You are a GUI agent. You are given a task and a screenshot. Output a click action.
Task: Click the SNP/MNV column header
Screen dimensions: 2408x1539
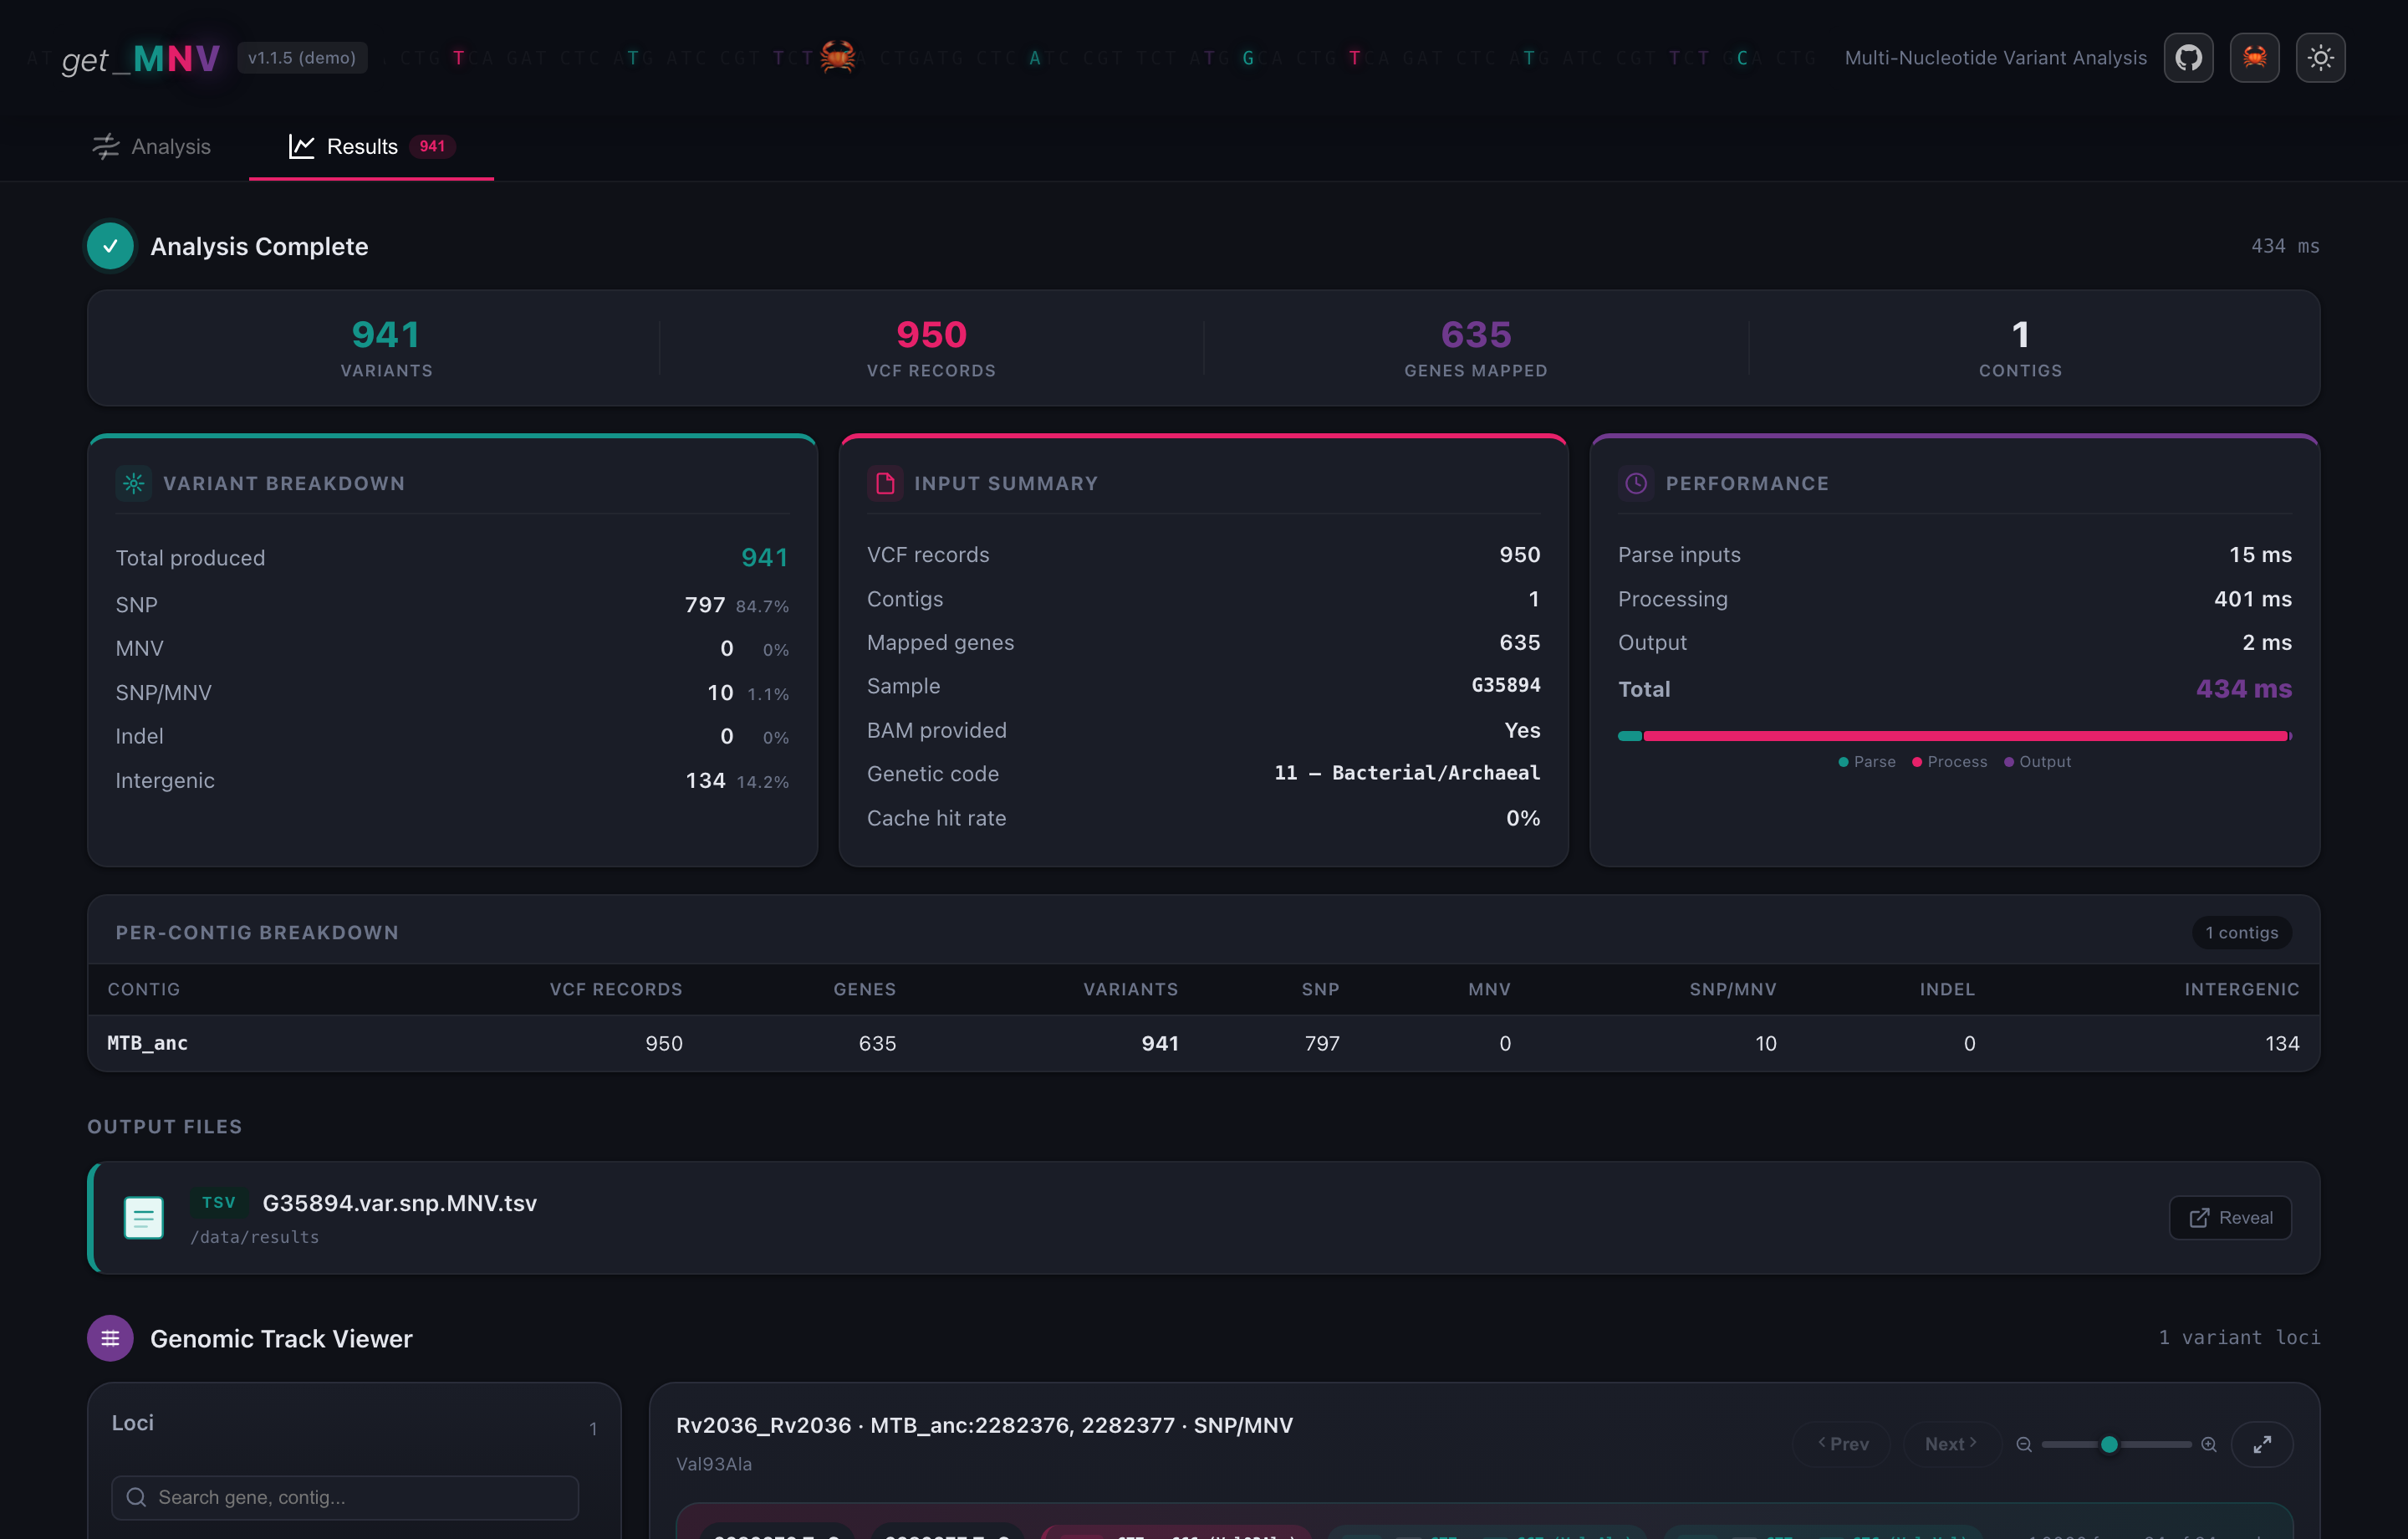click(x=1733, y=989)
